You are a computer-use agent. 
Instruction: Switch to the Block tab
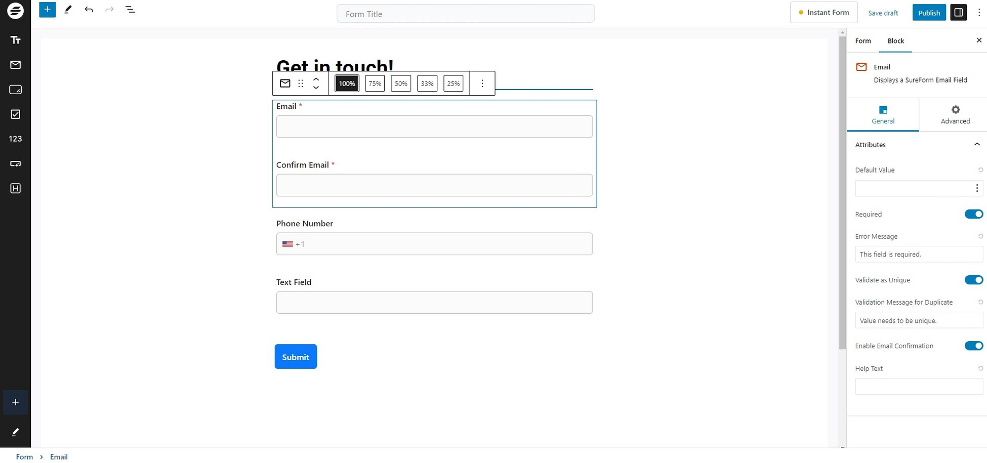click(x=895, y=41)
